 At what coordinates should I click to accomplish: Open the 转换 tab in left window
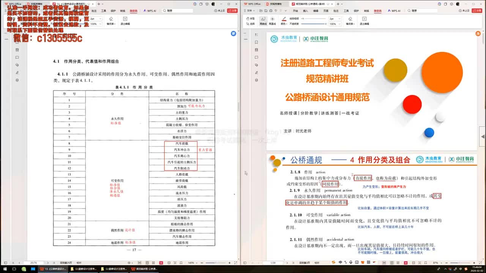(123, 11)
